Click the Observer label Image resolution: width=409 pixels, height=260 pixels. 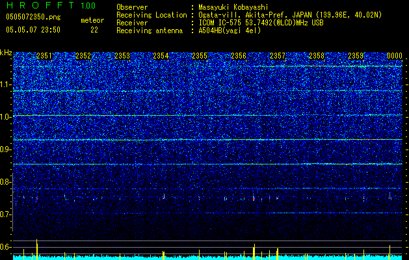132,8
